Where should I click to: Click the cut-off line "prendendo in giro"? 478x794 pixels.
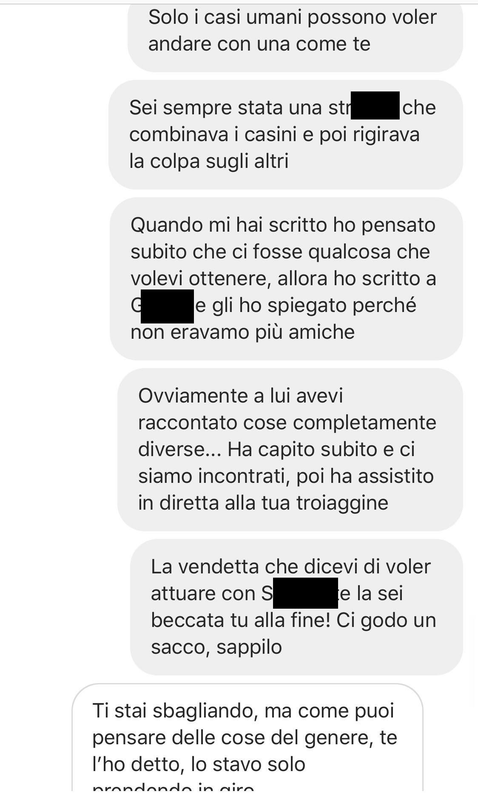(173, 789)
